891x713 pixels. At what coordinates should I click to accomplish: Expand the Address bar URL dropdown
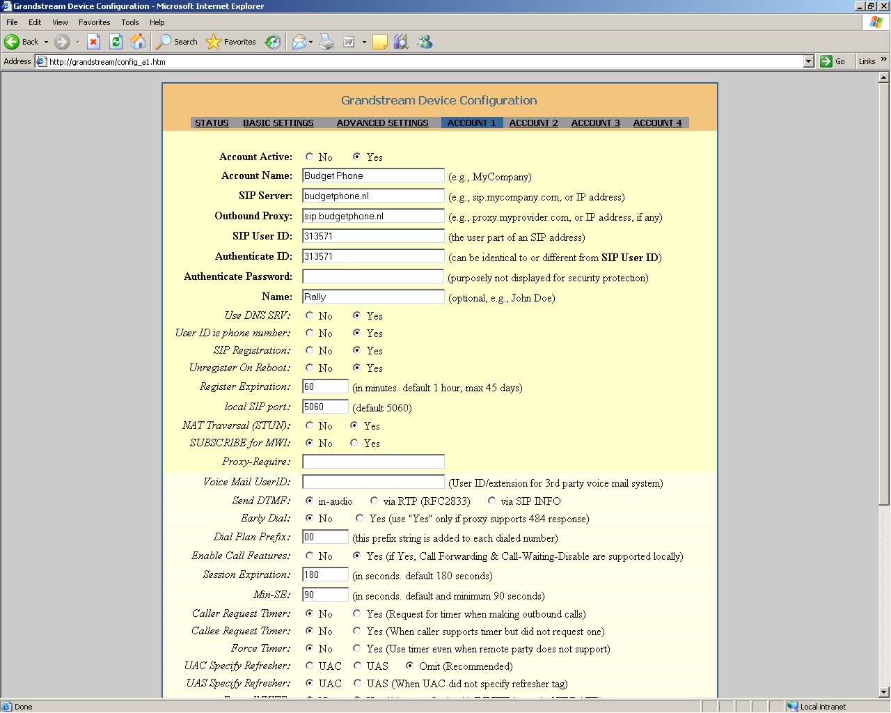[x=808, y=61]
